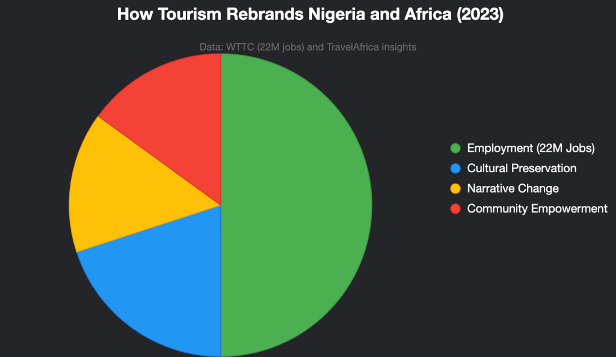The height and width of the screenshot is (357, 616).
Task: Toggle the Community Empowerment legend label
Action: tap(537, 208)
